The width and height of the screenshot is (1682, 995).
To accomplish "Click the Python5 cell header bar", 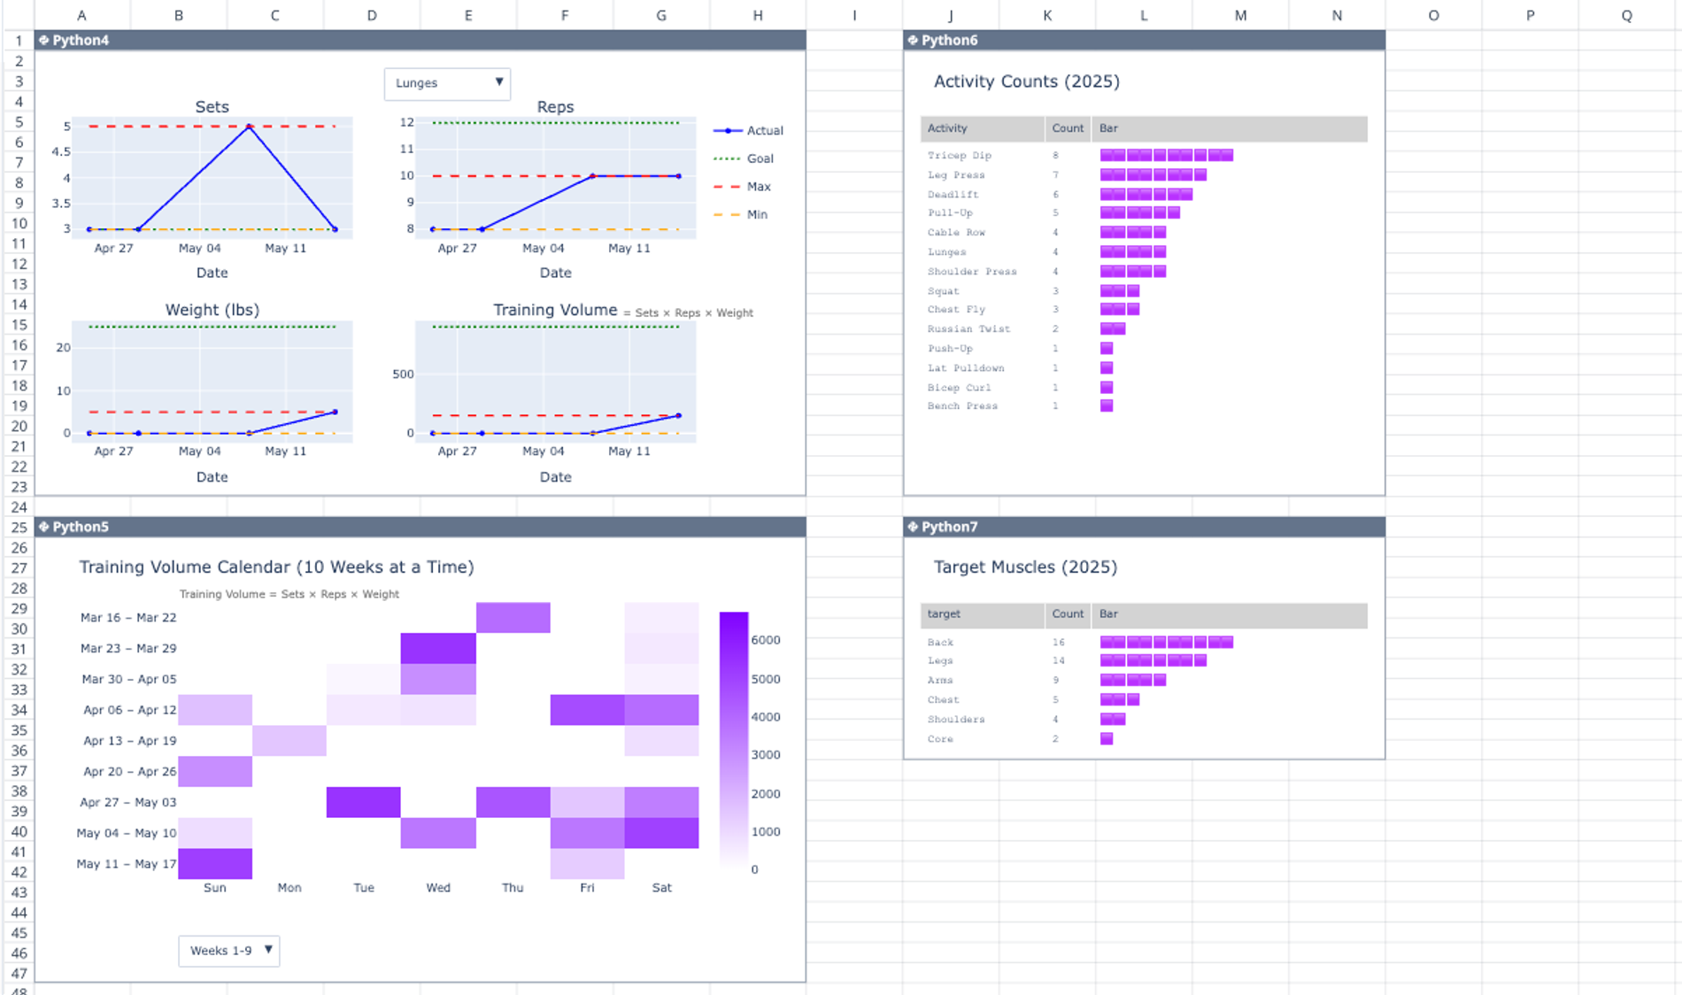I will 420,527.
